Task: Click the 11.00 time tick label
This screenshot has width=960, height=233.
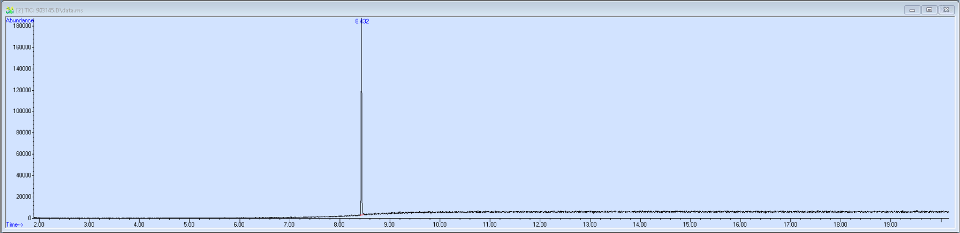Action: tap(489, 224)
